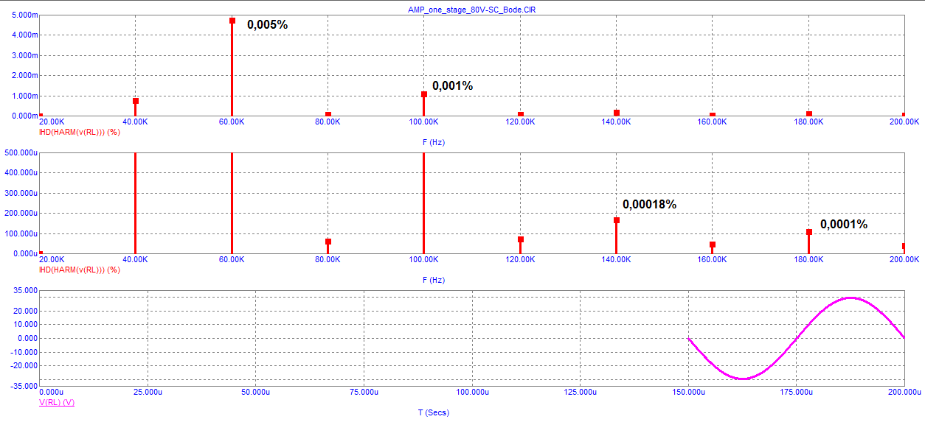Click the 0,0001% annotation label

[x=843, y=224]
